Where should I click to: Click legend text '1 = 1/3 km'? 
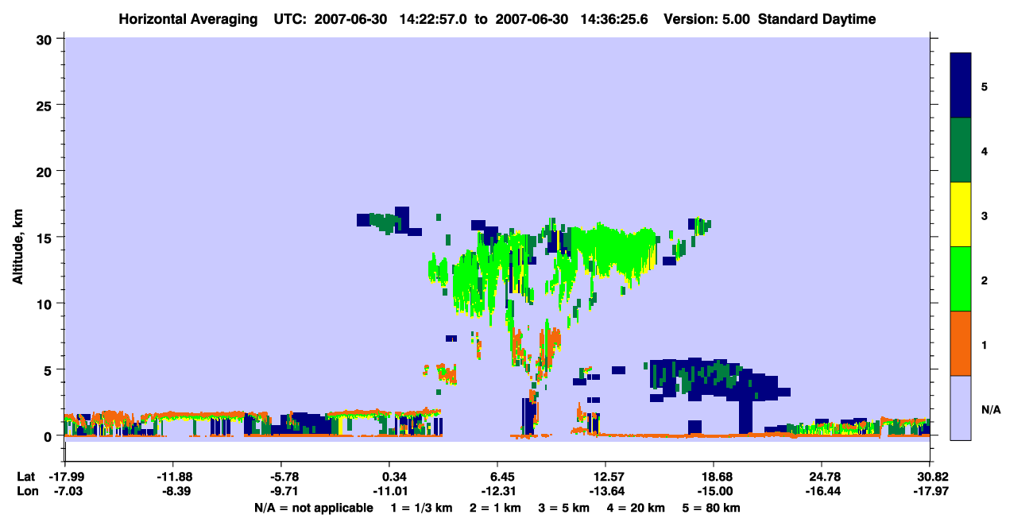pyautogui.click(x=422, y=508)
